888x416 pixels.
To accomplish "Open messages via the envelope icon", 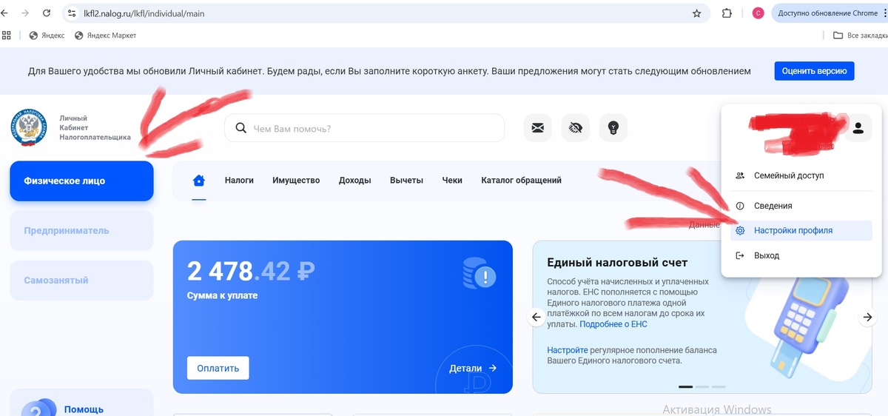I will (x=538, y=128).
